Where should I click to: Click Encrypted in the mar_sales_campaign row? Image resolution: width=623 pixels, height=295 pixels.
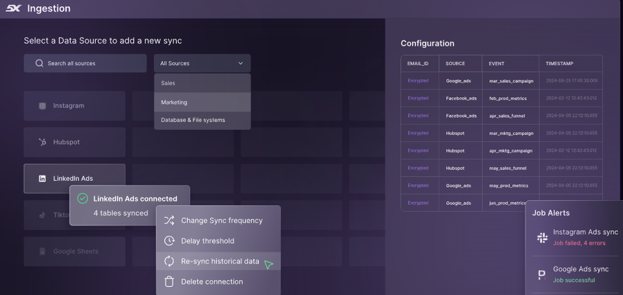418,81
